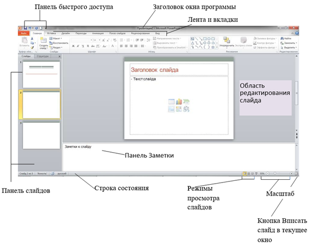309x245 pixels.
Task: Click Insert SmartArt icon in slide placeholder
Action: (x=186, y=102)
